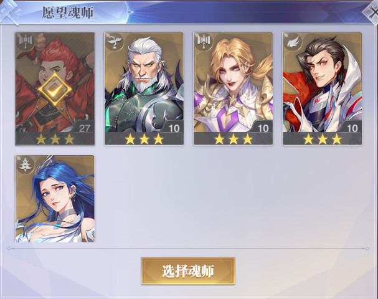Click the bird class icon on the white-haired hero
Image resolution: width=378 pixels, height=299 pixels.
[115, 42]
